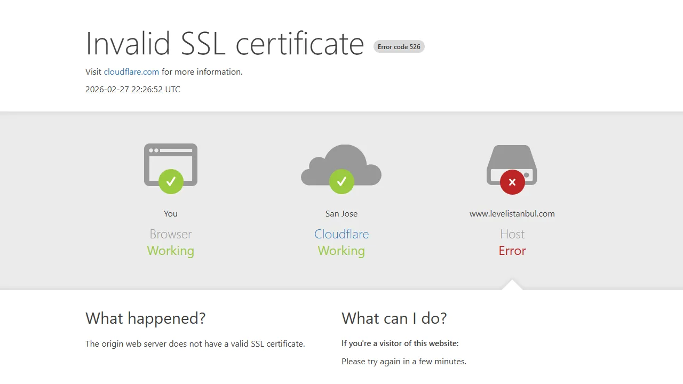This screenshot has height=384, width=683.
Task: Click the Working status under Cloudflare
Action: click(x=341, y=251)
